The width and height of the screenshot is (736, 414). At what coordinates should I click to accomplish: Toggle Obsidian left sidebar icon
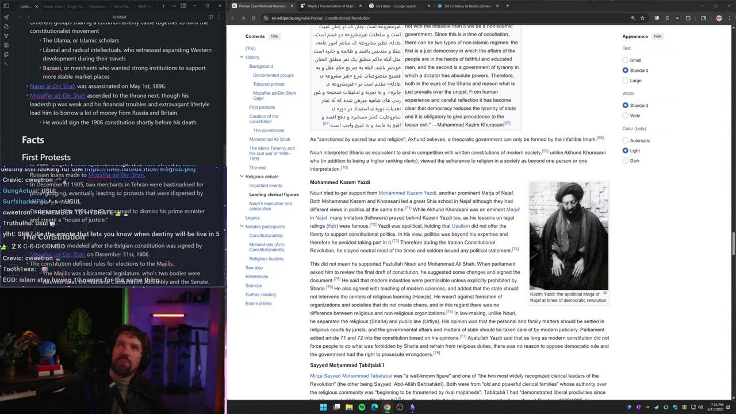click(6, 6)
